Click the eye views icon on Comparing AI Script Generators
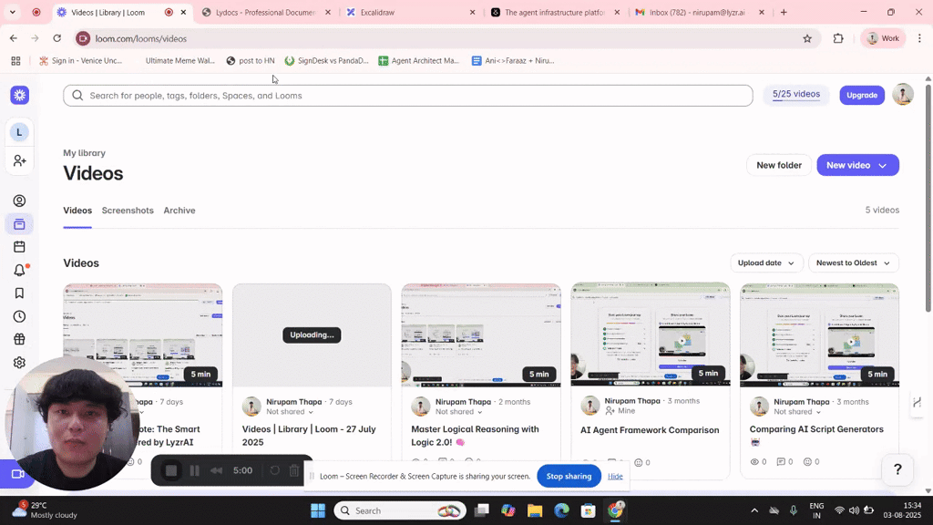The width and height of the screenshot is (933, 525). (x=754, y=462)
